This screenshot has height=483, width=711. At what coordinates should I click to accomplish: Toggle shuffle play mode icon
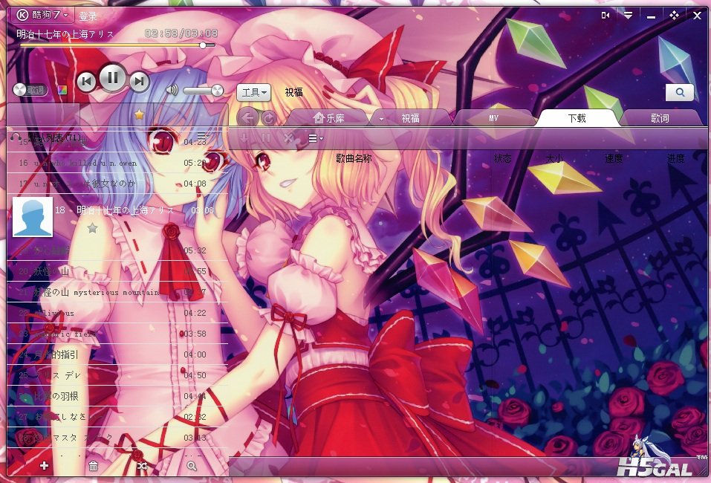click(x=142, y=466)
